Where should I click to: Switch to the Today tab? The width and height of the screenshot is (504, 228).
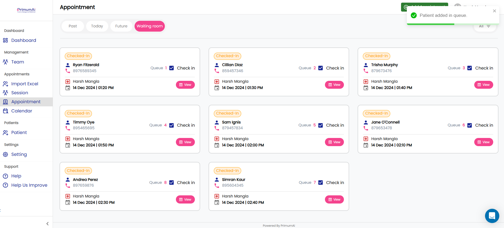point(97,26)
